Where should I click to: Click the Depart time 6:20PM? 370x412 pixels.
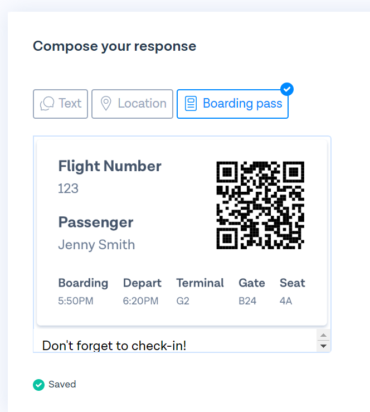click(x=141, y=301)
